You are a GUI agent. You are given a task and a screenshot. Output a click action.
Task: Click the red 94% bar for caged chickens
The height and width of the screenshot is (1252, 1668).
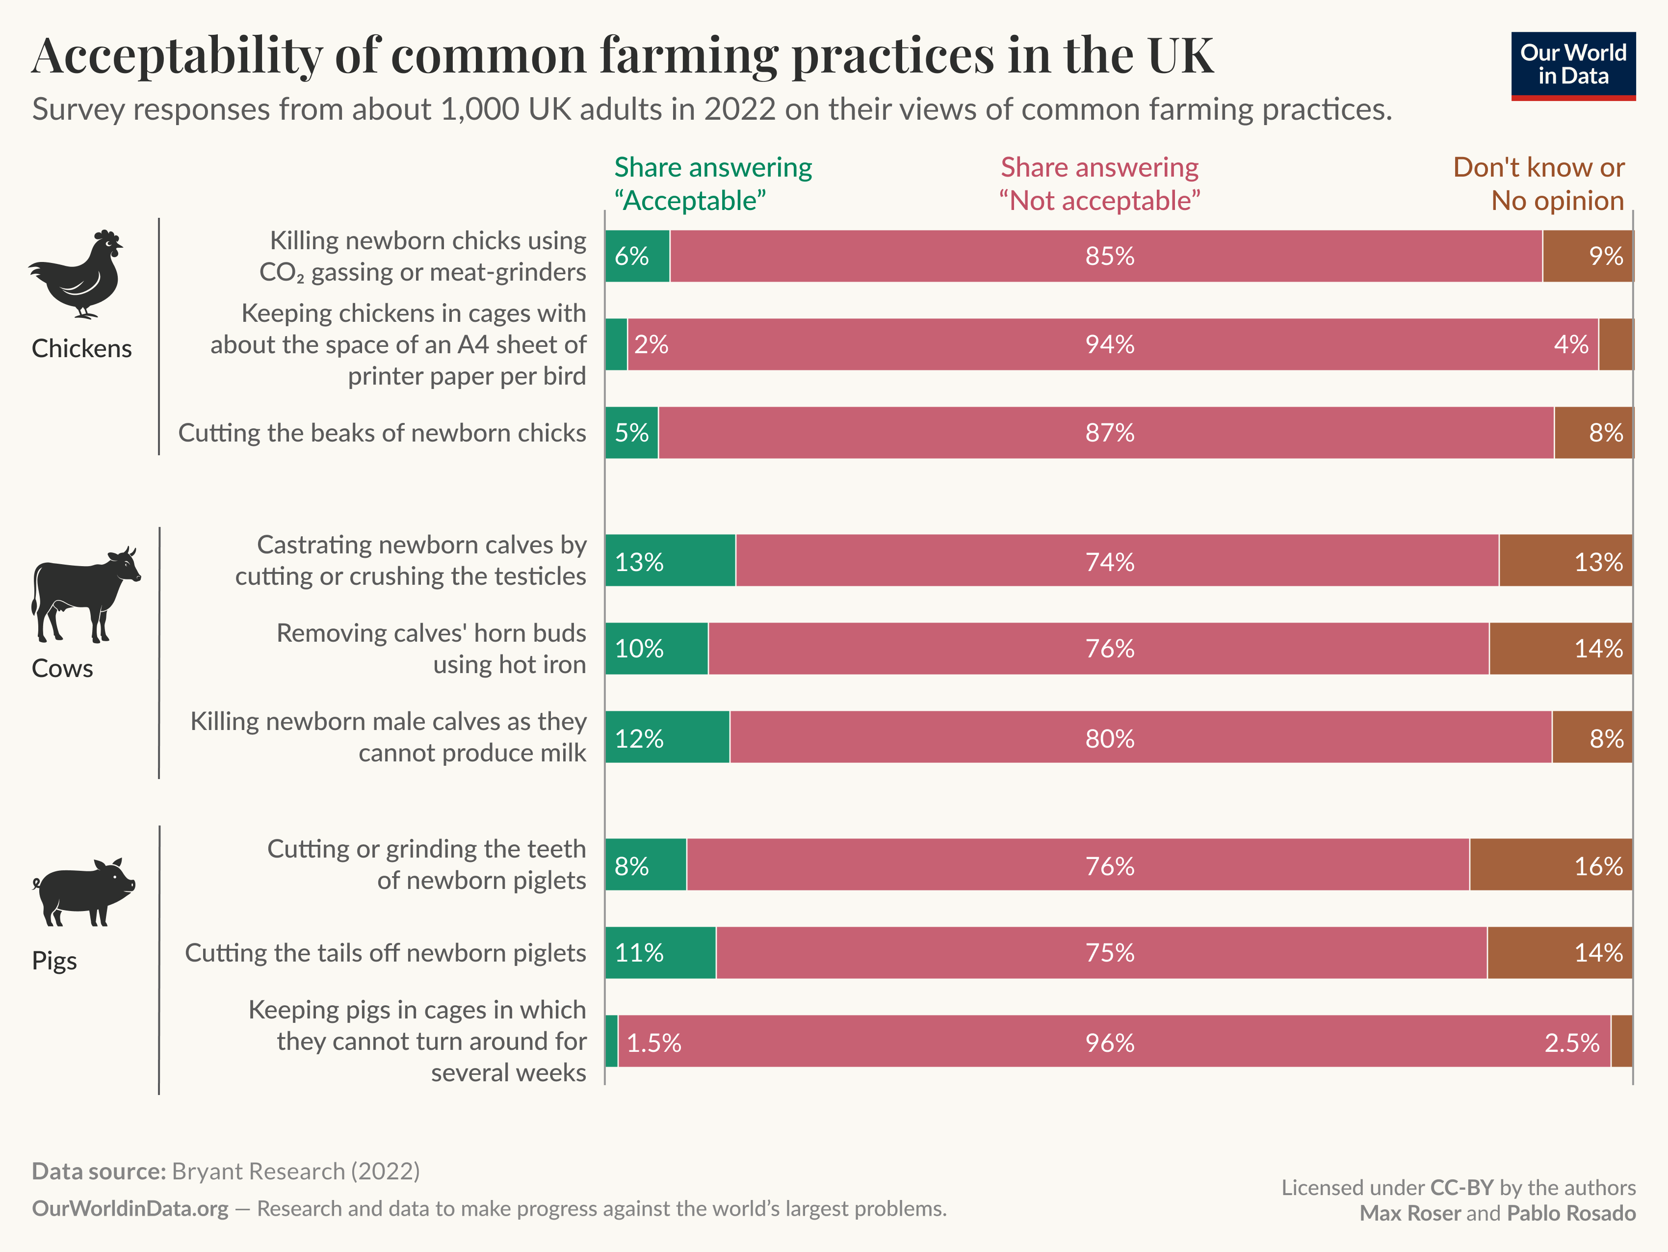click(x=1110, y=345)
